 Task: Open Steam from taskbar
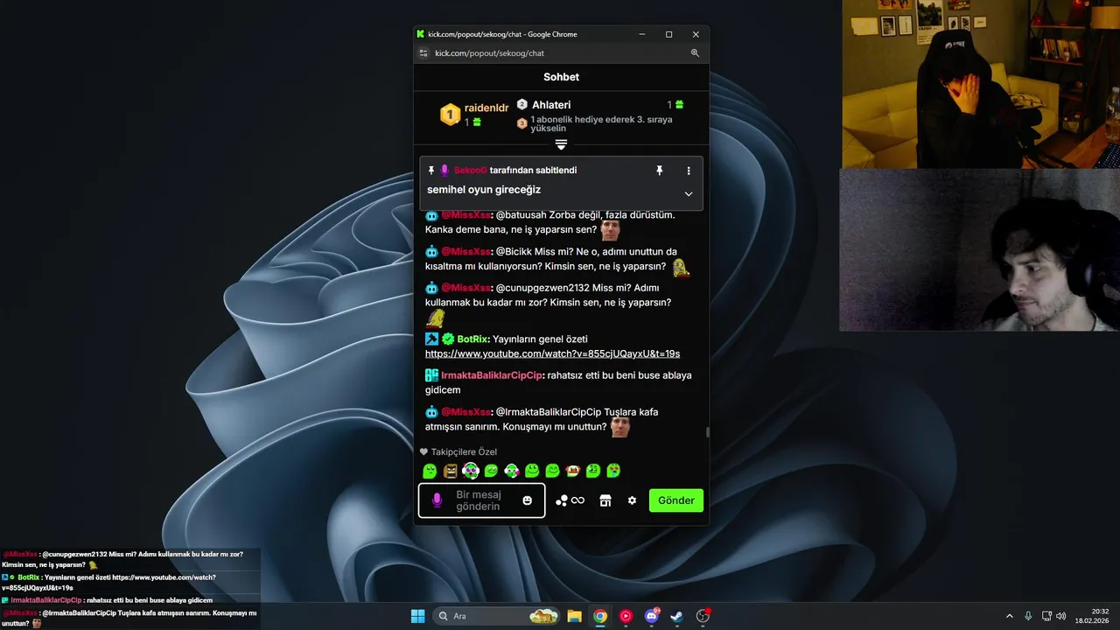(x=676, y=616)
